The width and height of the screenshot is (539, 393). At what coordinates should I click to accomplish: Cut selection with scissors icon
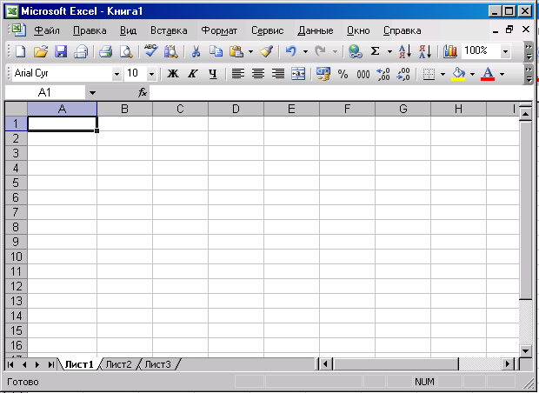(x=196, y=51)
